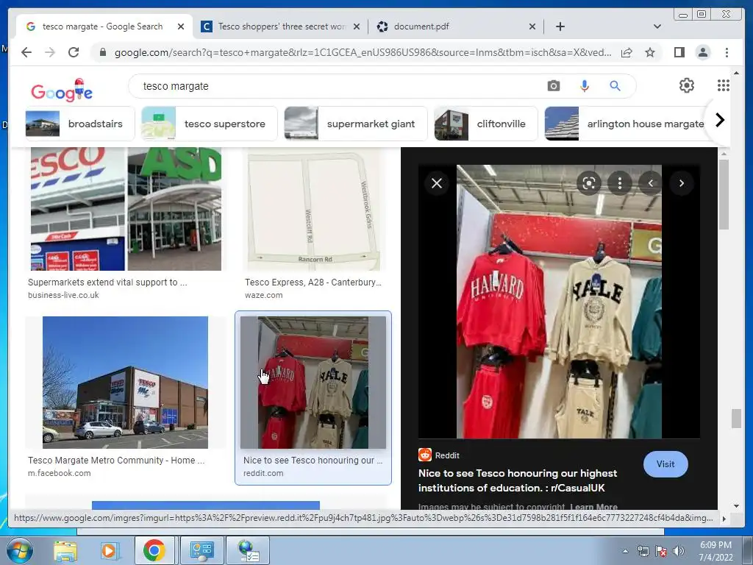
Task: View site info via the padlock icon
Action: (x=103, y=52)
